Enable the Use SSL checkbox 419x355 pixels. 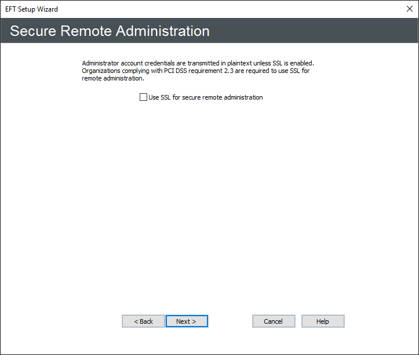click(143, 97)
